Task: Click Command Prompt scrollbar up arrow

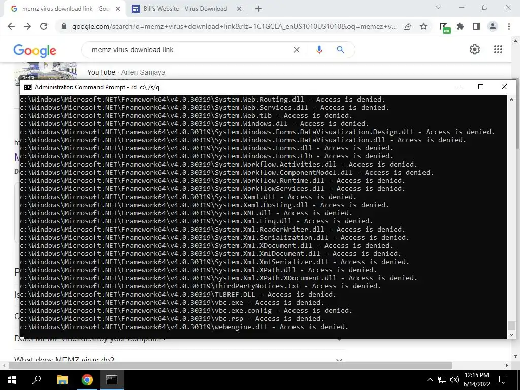Action: pos(511,99)
